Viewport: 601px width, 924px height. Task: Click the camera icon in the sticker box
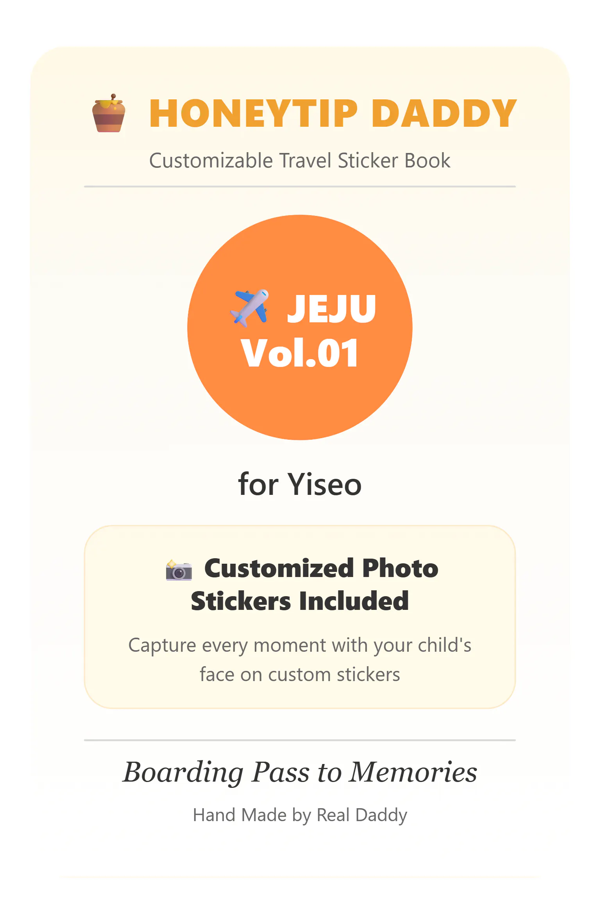(179, 570)
